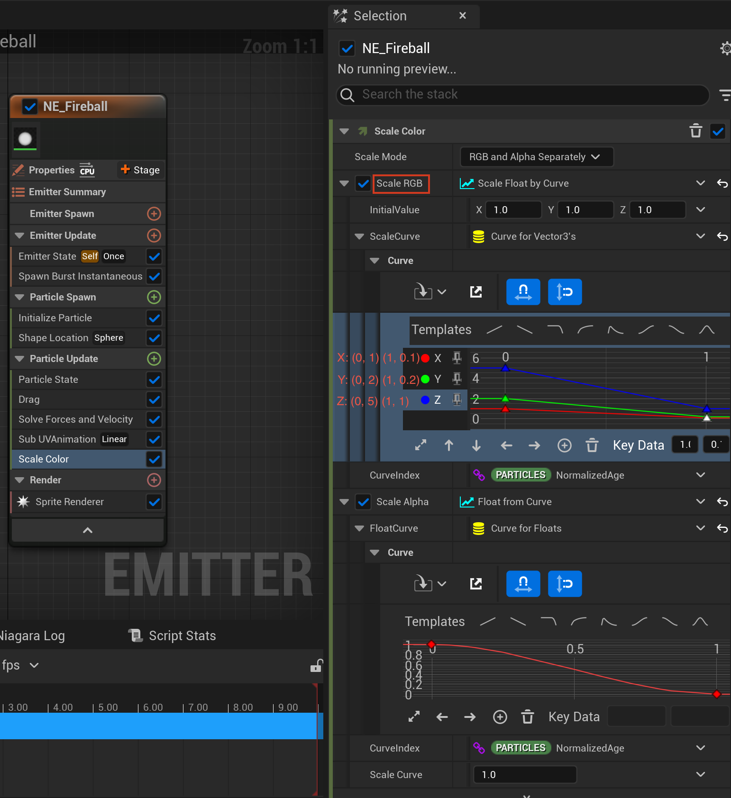Click Add Stage button

click(140, 170)
